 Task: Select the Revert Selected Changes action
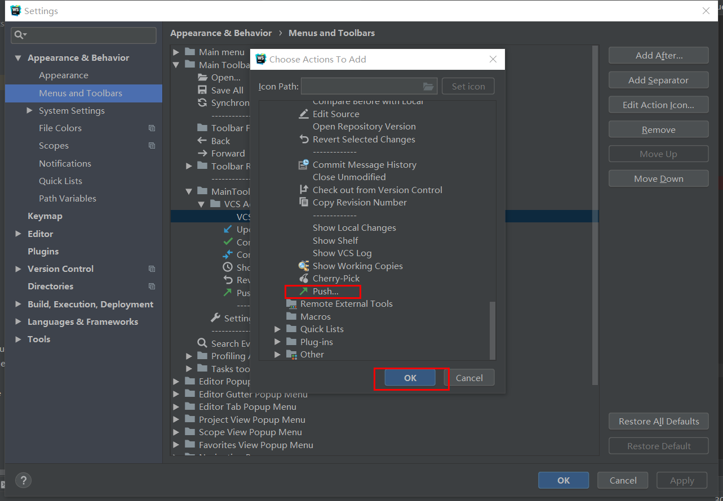click(363, 139)
